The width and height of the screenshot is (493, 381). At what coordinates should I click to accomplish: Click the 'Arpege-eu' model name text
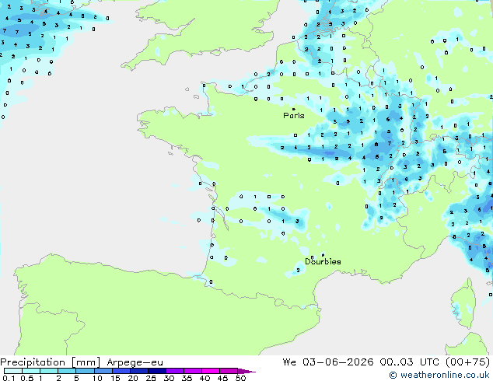coord(135,362)
